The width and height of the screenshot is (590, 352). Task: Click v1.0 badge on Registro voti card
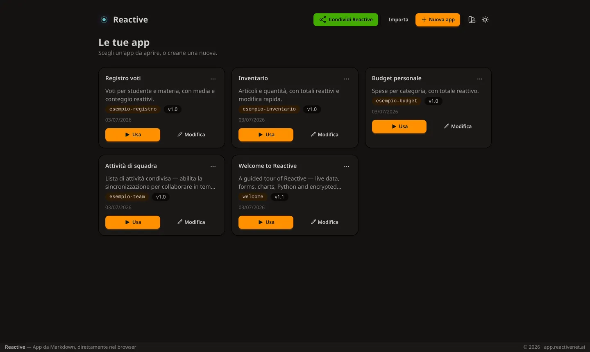pos(172,109)
